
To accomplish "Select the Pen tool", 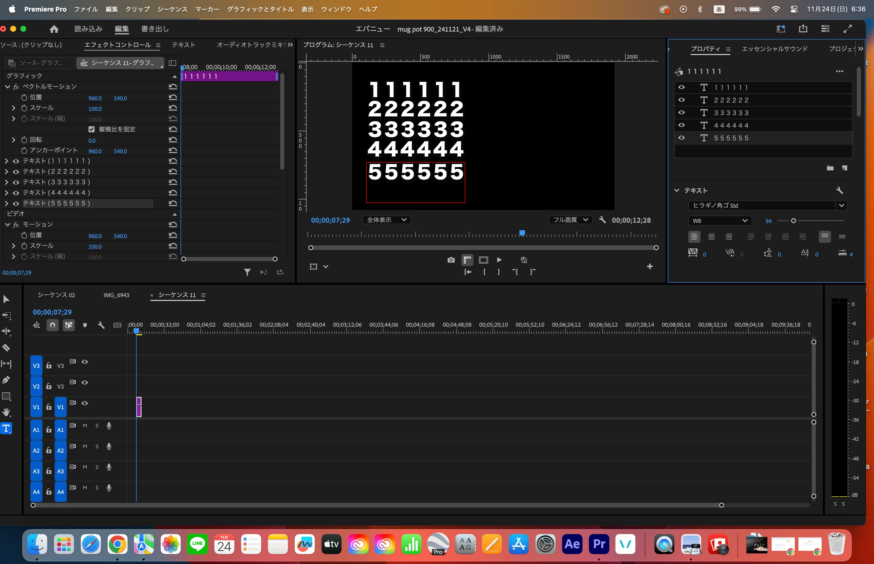I will coord(6,380).
